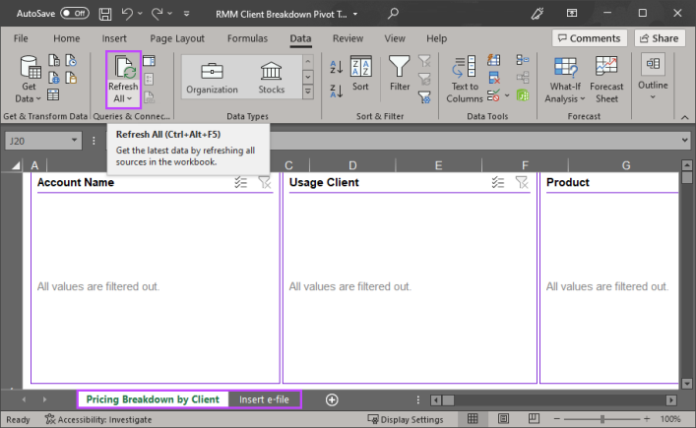The image size is (696, 428).
Task: Add a new sheet with plus button
Action: click(x=332, y=399)
